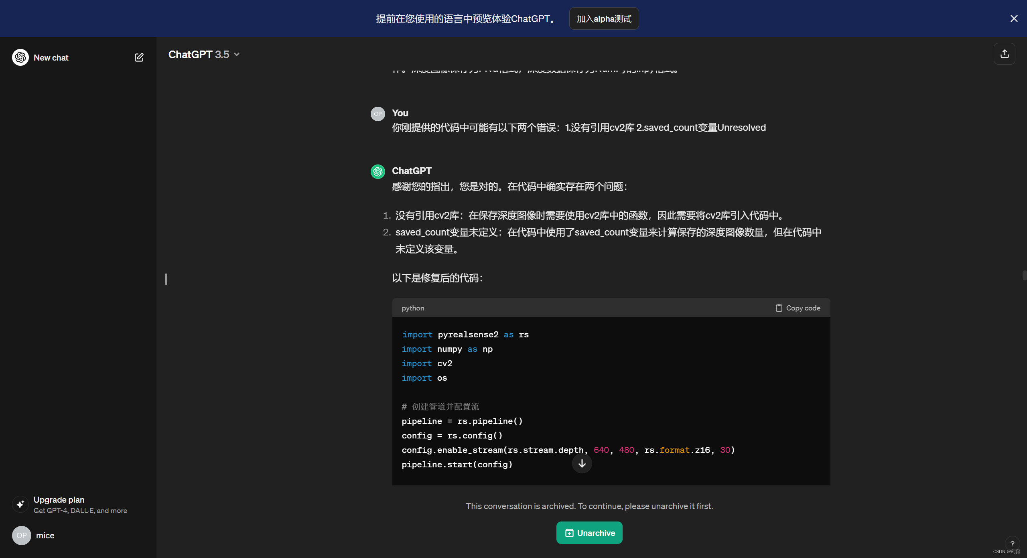The width and height of the screenshot is (1027, 558).
Task: Expand archived conversation to view history
Action: coord(589,533)
